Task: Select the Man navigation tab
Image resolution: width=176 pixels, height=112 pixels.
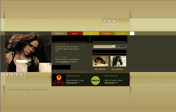Action: [91, 33]
